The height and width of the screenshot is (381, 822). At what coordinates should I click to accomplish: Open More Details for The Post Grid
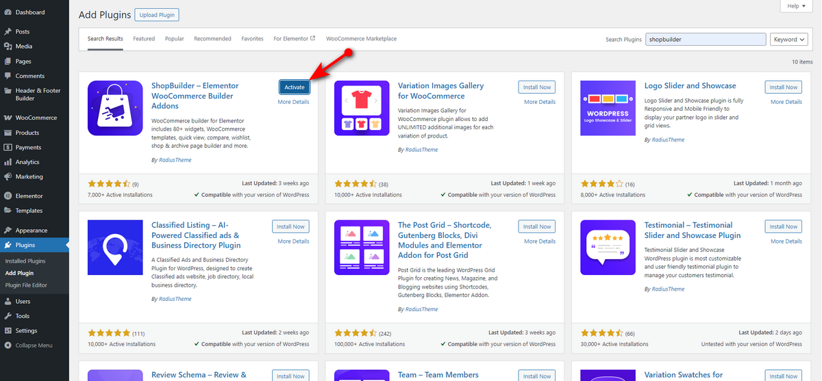pyautogui.click(x=540, y=241)
